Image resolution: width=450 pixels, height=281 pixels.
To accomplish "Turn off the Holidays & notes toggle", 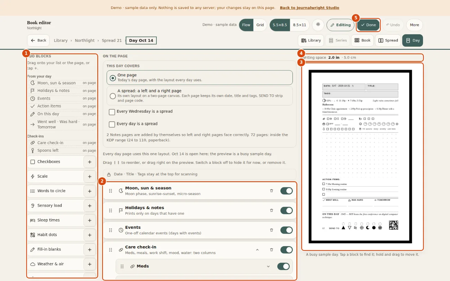I will point(287,210).
